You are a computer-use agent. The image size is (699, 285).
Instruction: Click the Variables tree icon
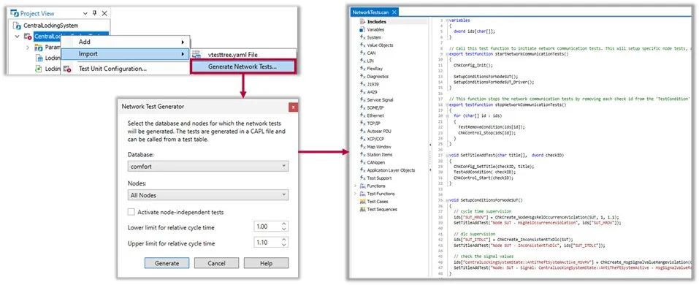[362, 29]
